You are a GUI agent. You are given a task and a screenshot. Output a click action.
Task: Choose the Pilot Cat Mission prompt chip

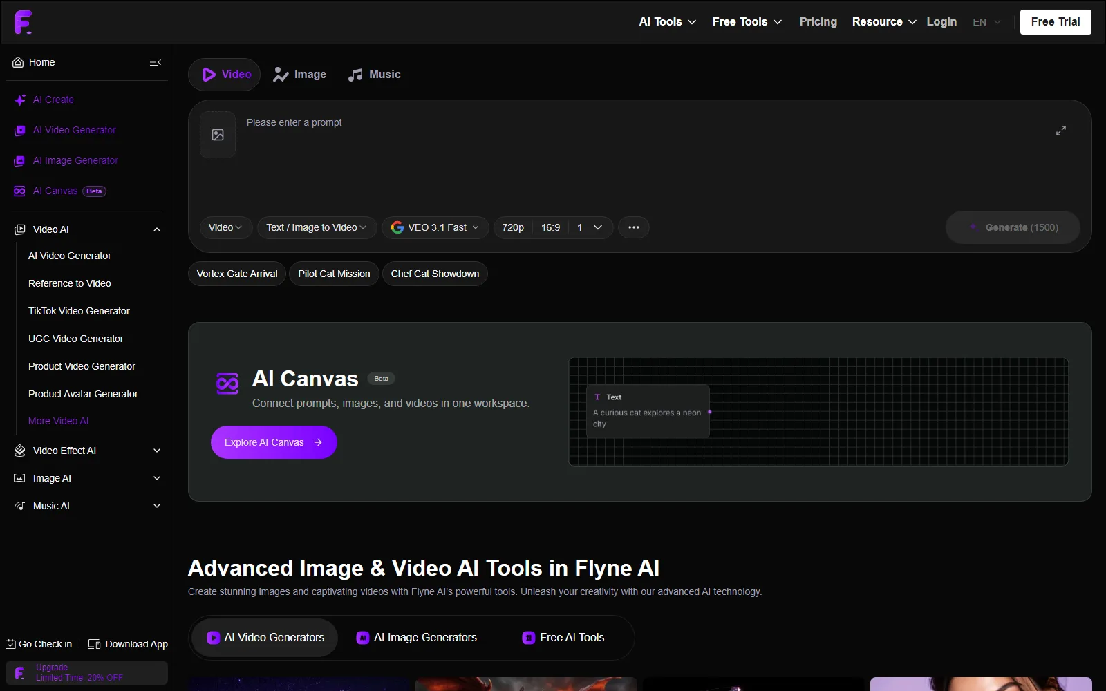[334, 274]
